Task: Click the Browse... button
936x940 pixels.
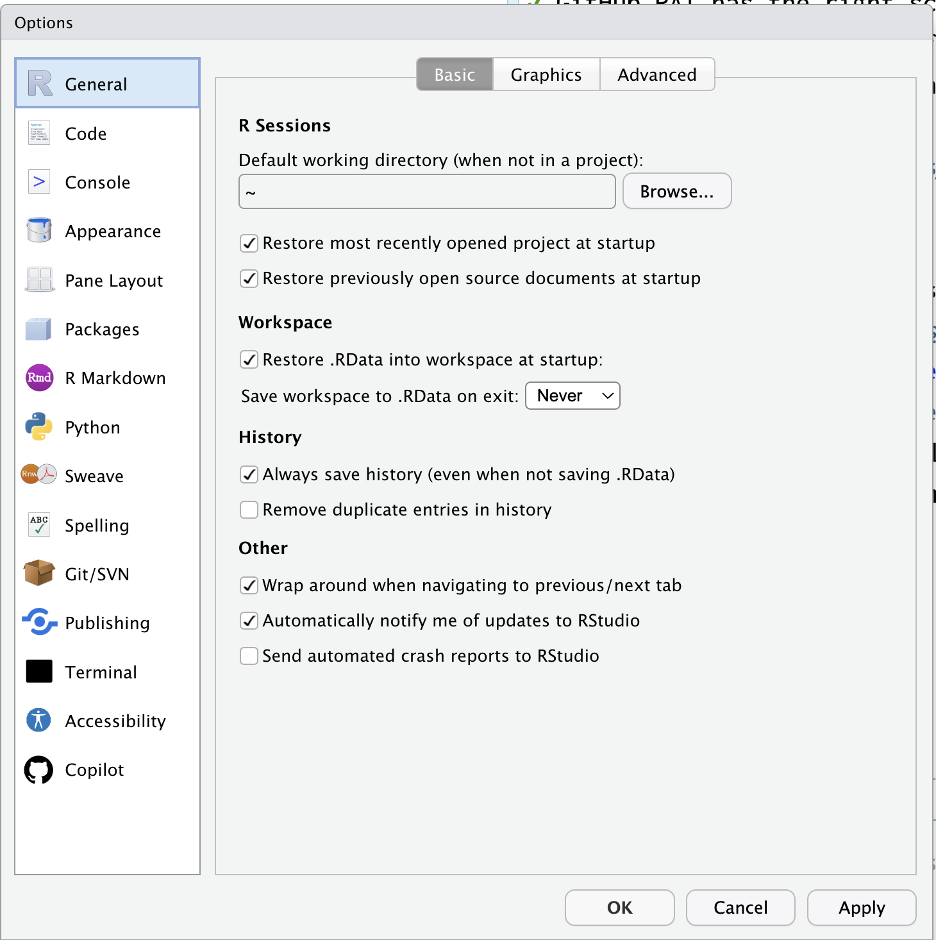Action: click(677, 191)
